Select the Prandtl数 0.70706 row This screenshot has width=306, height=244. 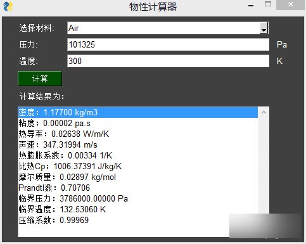click(x=138, y=188)
